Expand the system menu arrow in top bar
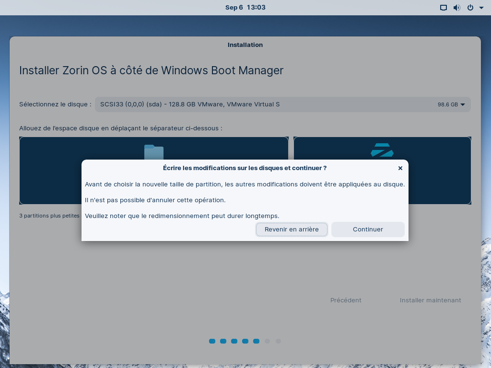This screenshot has width=491, height=368. click(481, 8)
